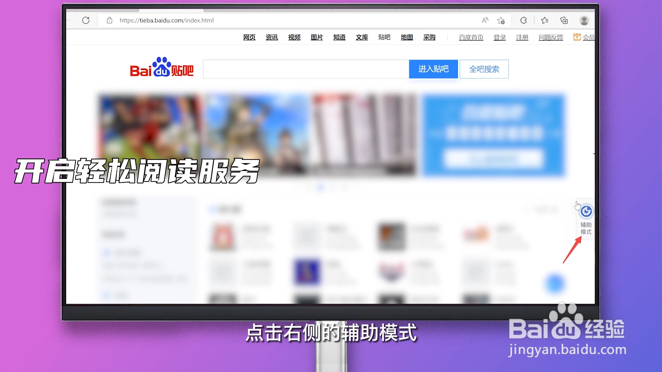
Task: Open the 资讯 navigation link
Action: coord(272,37)
